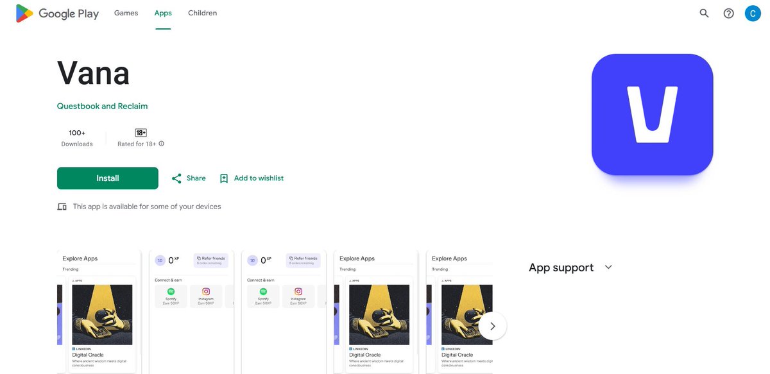Viewport: 770px width, 374px height.
Task: Click the 'This app is available for some of your devices' text
Action: point(147,207)
